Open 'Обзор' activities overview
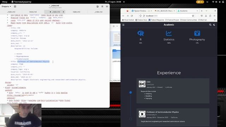Viewport: 226px width, 127px height. [x=5, y=2]
